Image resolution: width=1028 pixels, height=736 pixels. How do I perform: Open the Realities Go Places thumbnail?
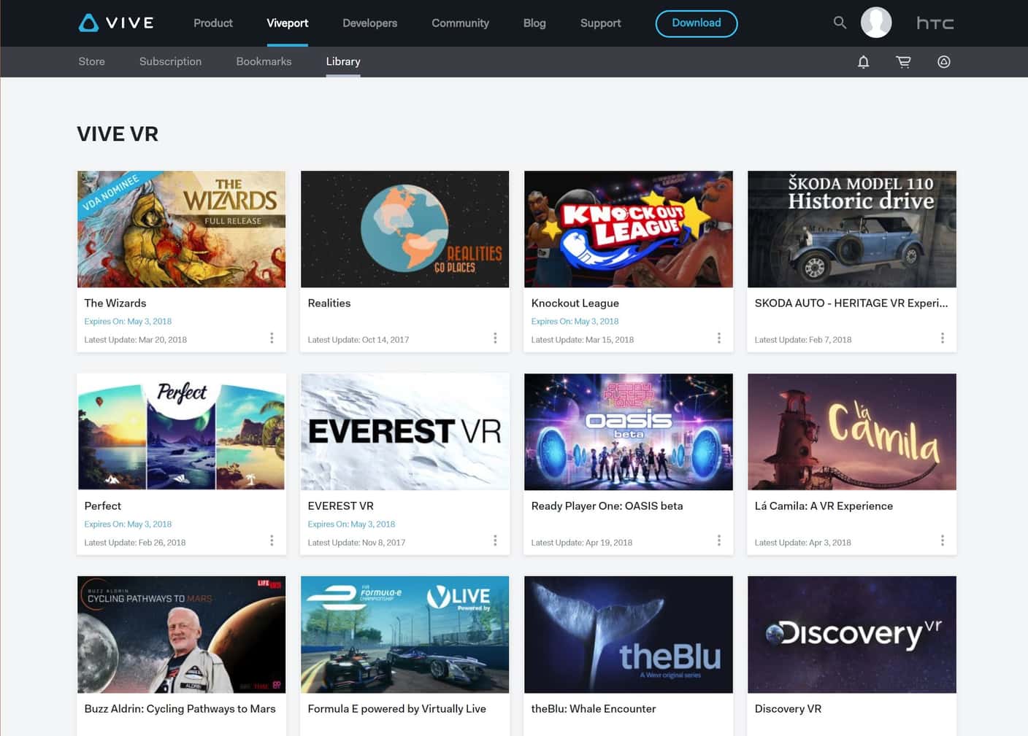pos(405,229)
